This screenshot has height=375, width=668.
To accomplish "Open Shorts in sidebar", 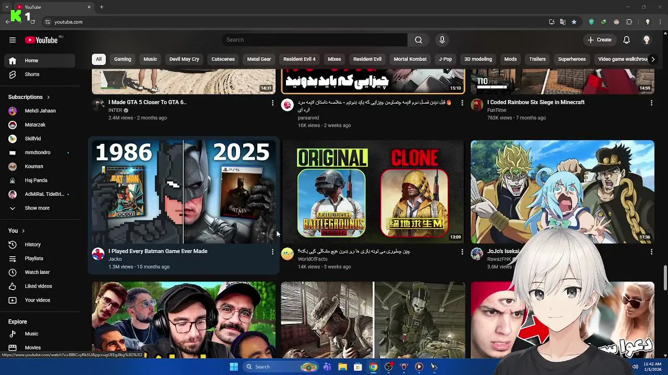I will pyautogui.click(x=40, y=74).
